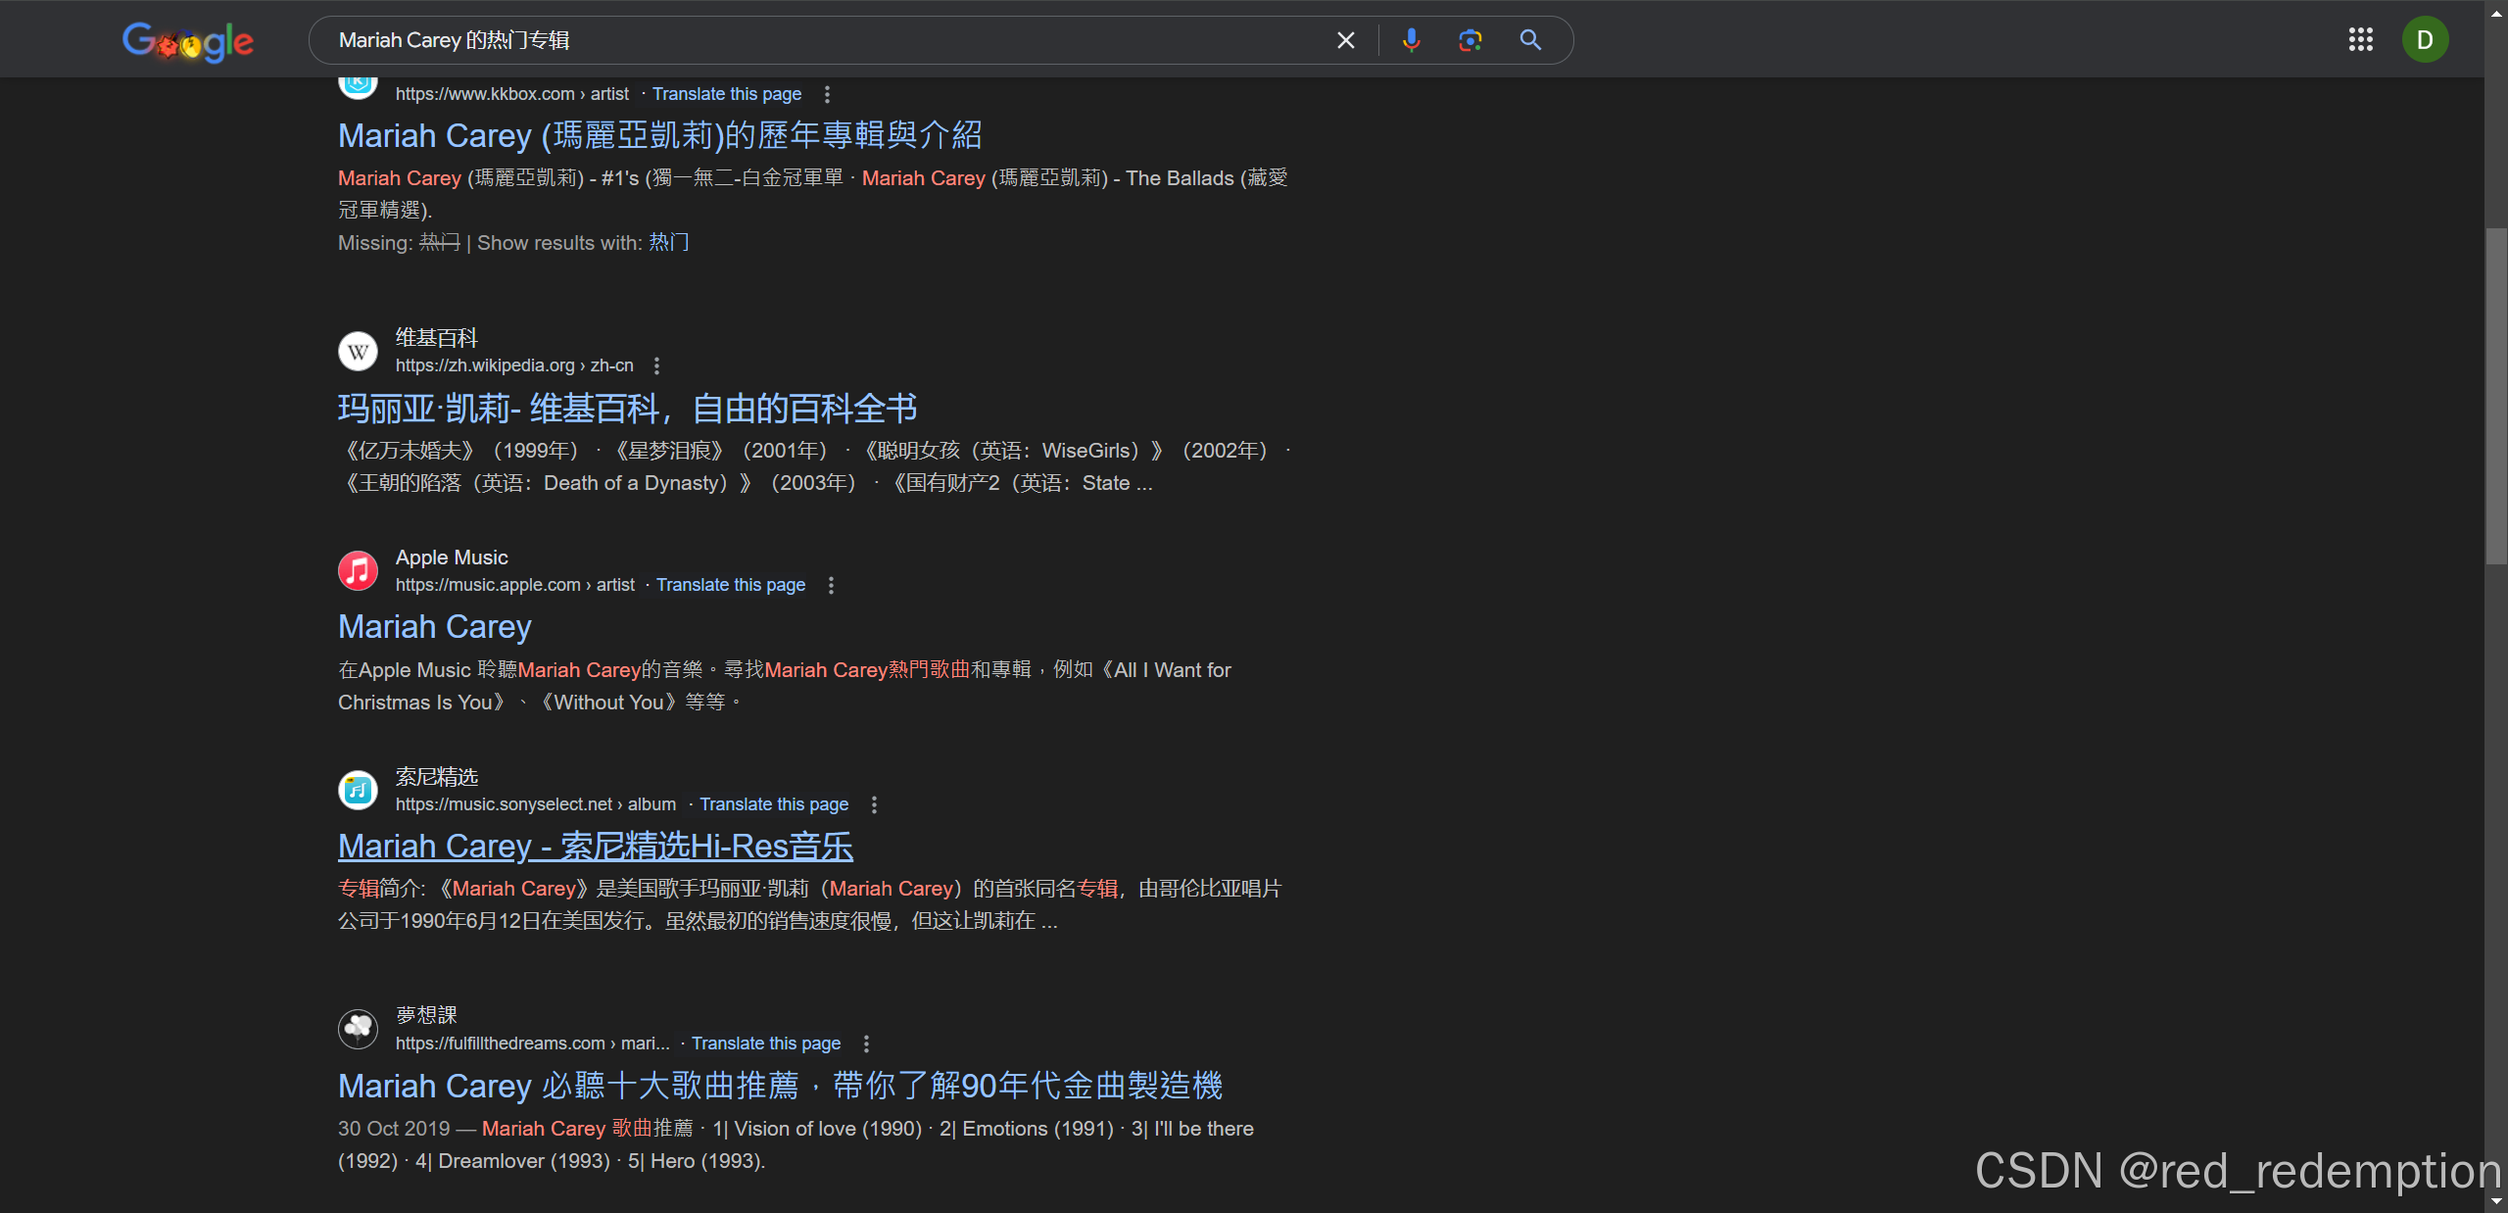Start voice search with microphone
Viewport: 2508px width, 1213px height.
(x=1411, y=40)
